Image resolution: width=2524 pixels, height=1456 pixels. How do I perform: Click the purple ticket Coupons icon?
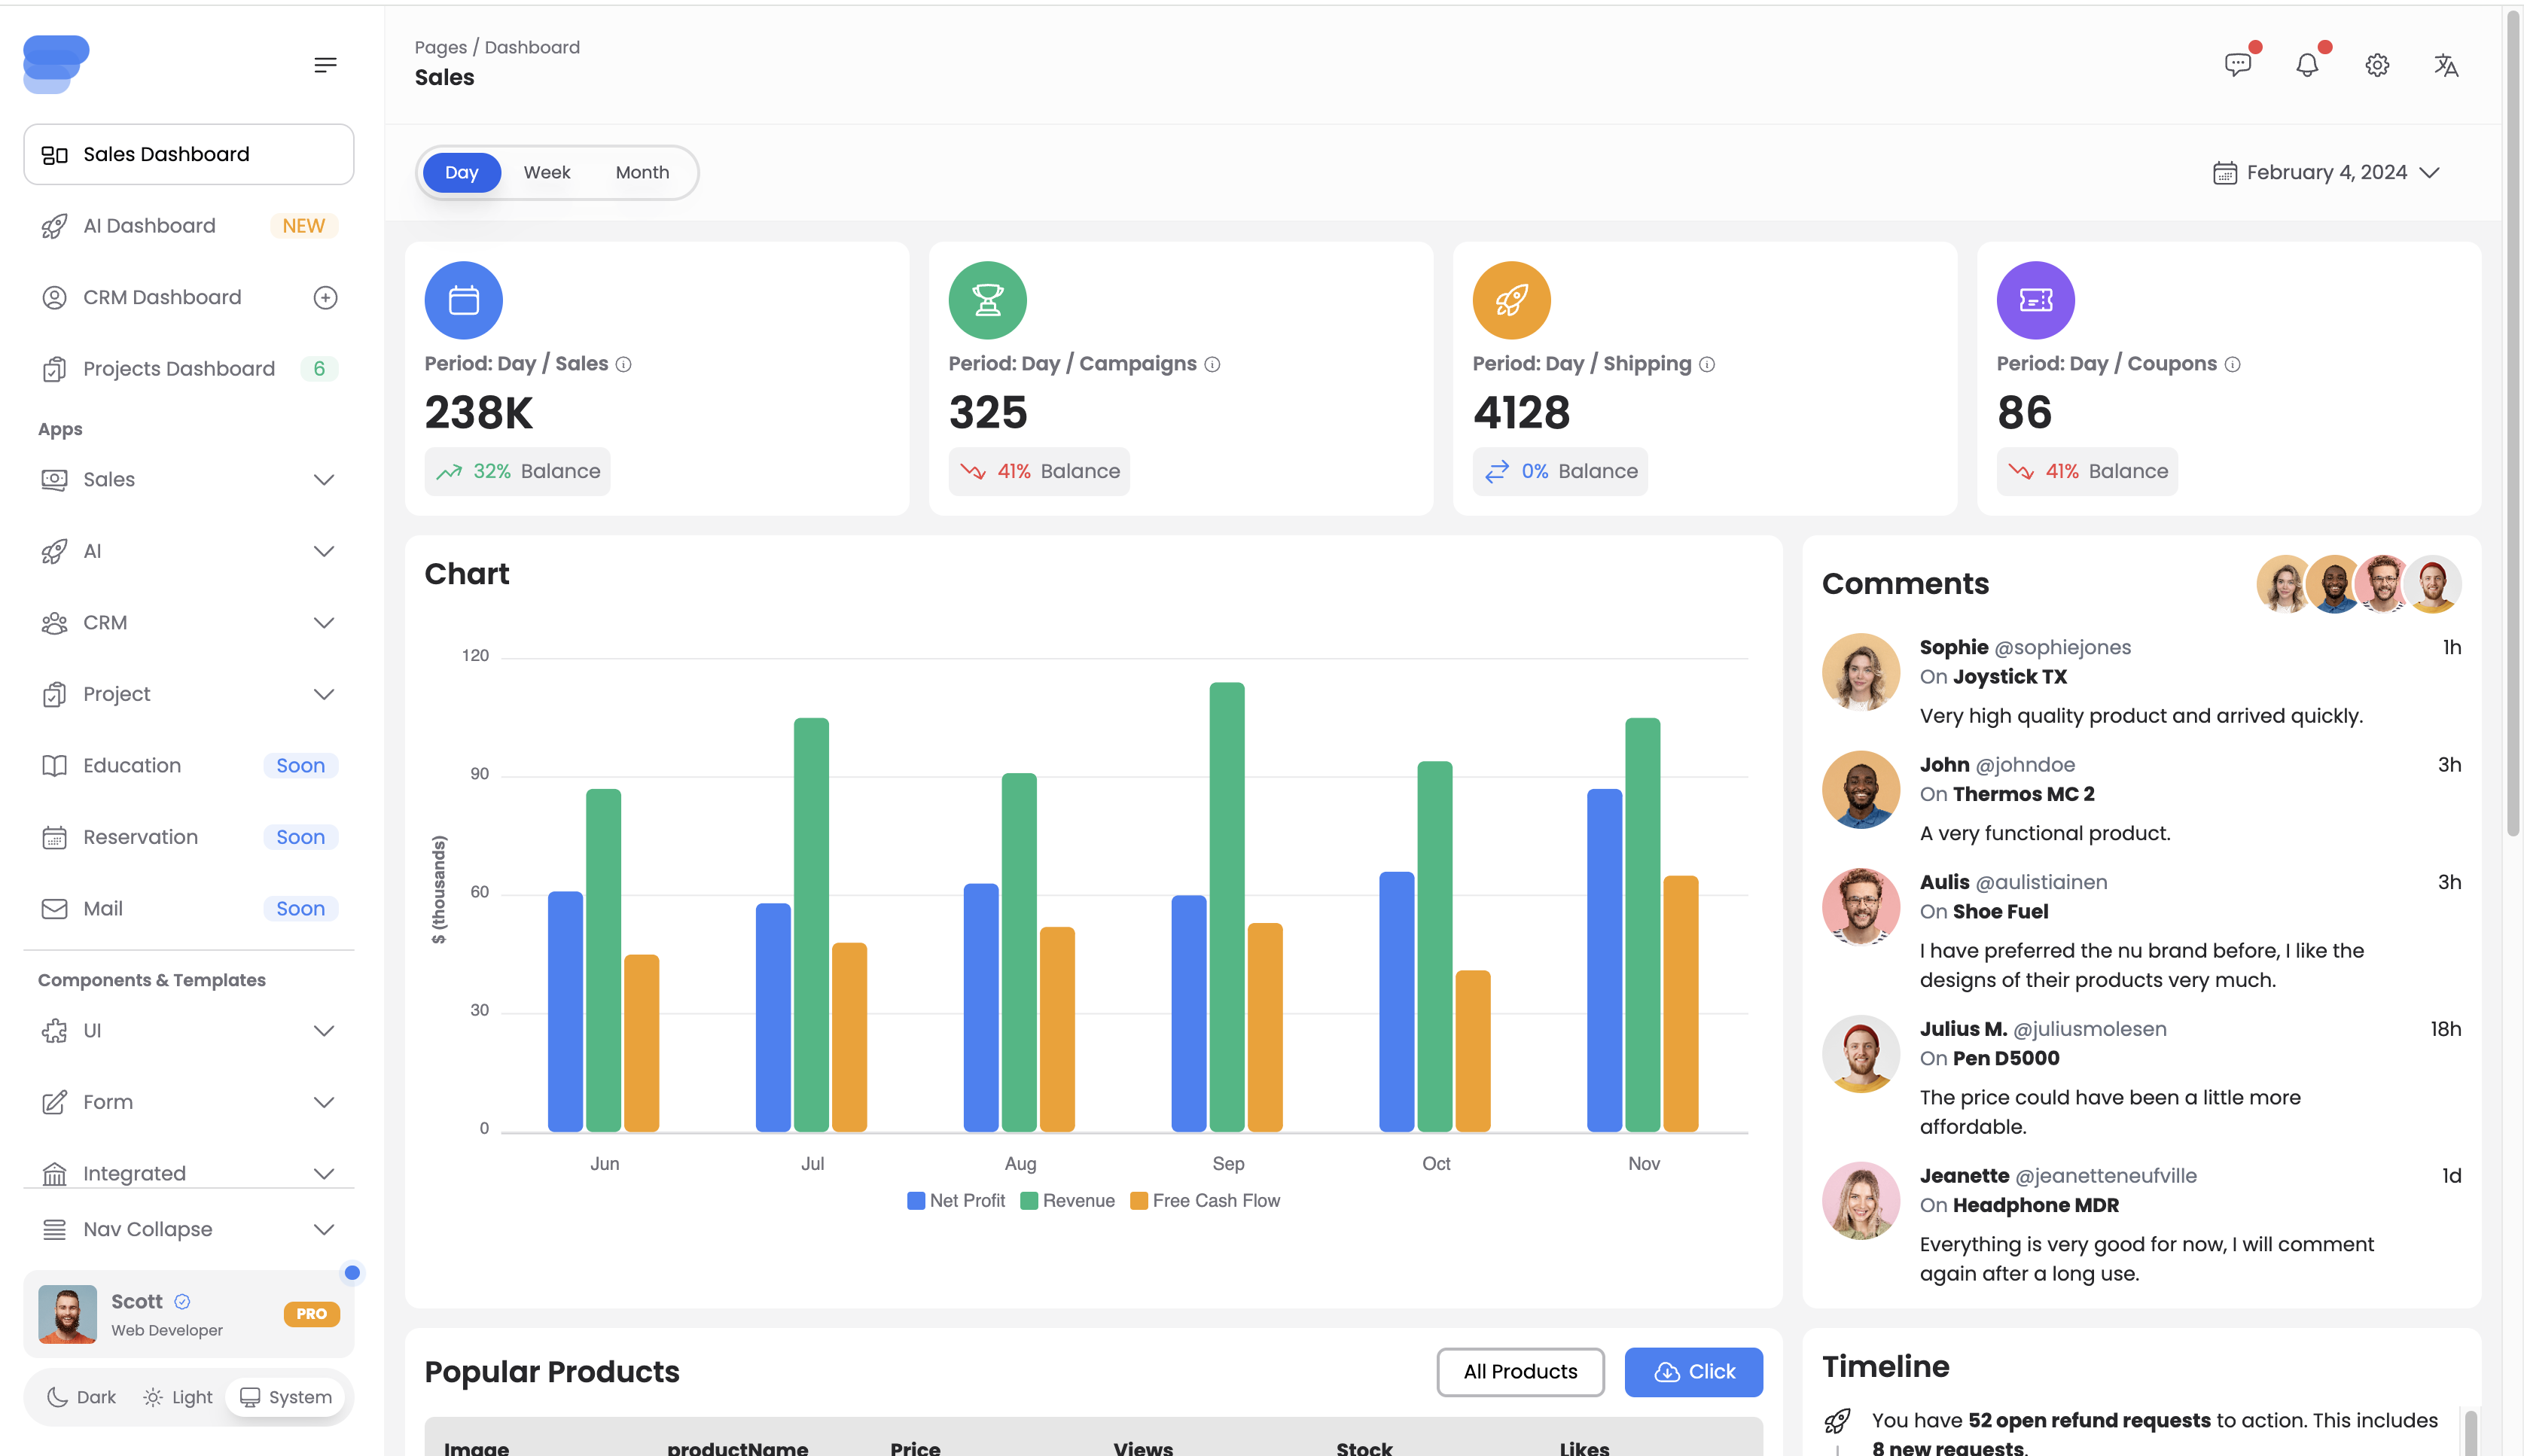pos(2035,300)
